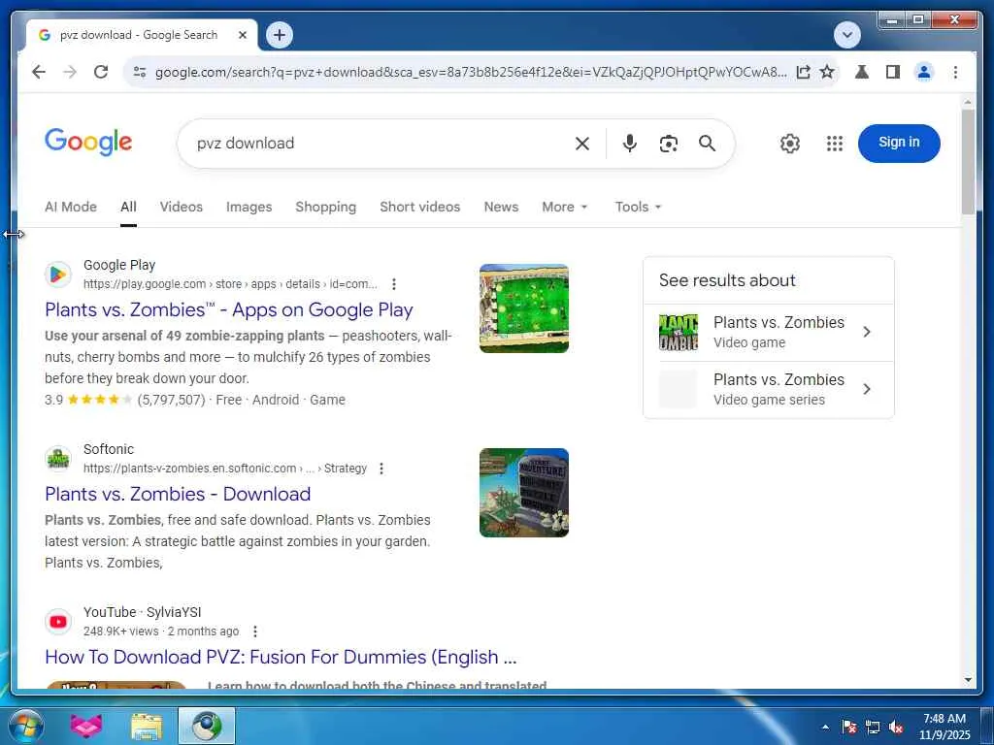Image resolution: width=994 pixels, height=745 pixels.
Task: Toggle the browser side panel
Action: (893, 72)
